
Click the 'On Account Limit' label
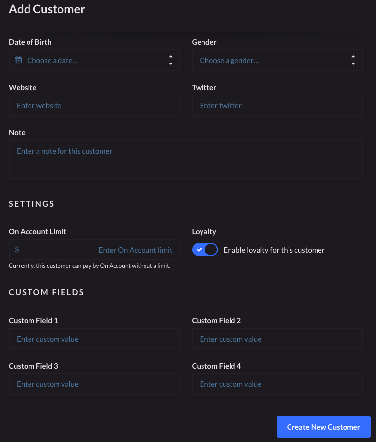point(37,232)
